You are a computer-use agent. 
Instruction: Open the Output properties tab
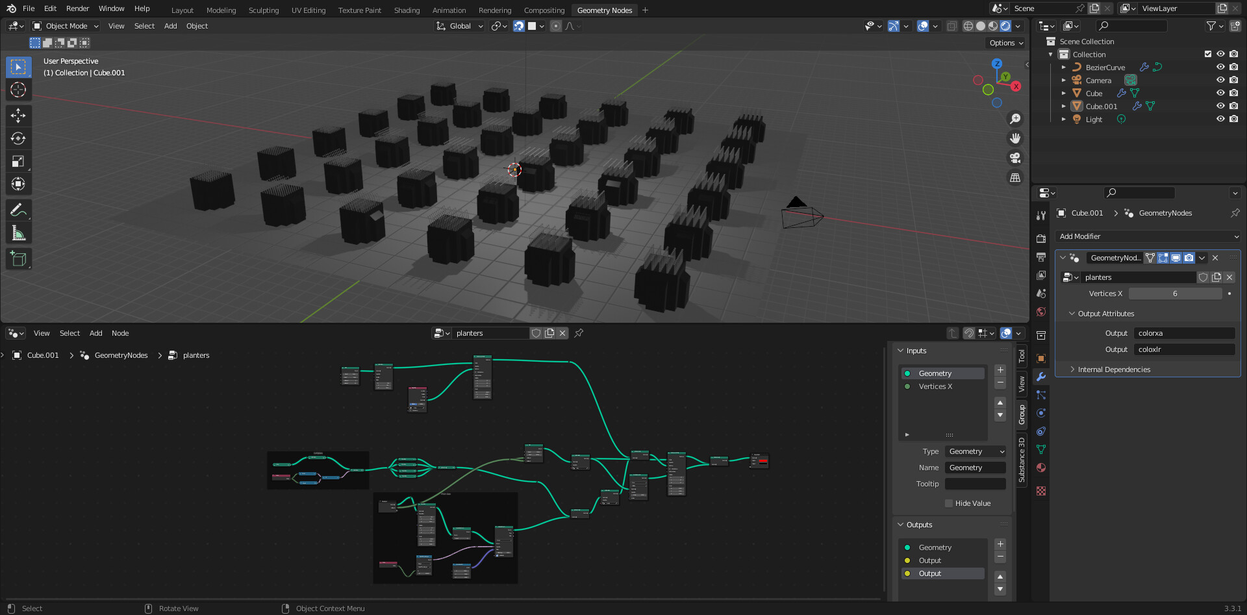(1041, 257)
